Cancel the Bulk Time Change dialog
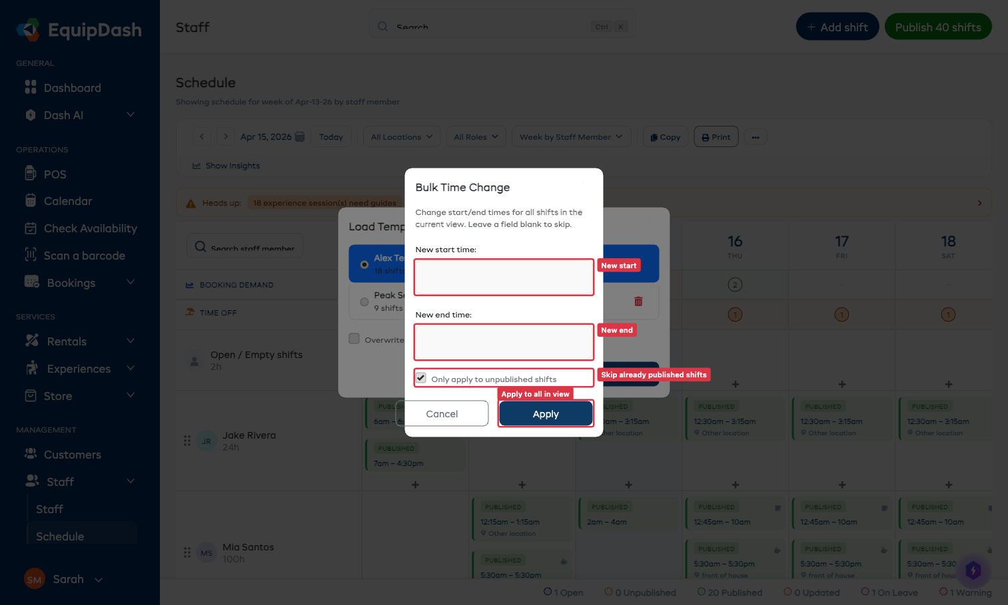 442,413
